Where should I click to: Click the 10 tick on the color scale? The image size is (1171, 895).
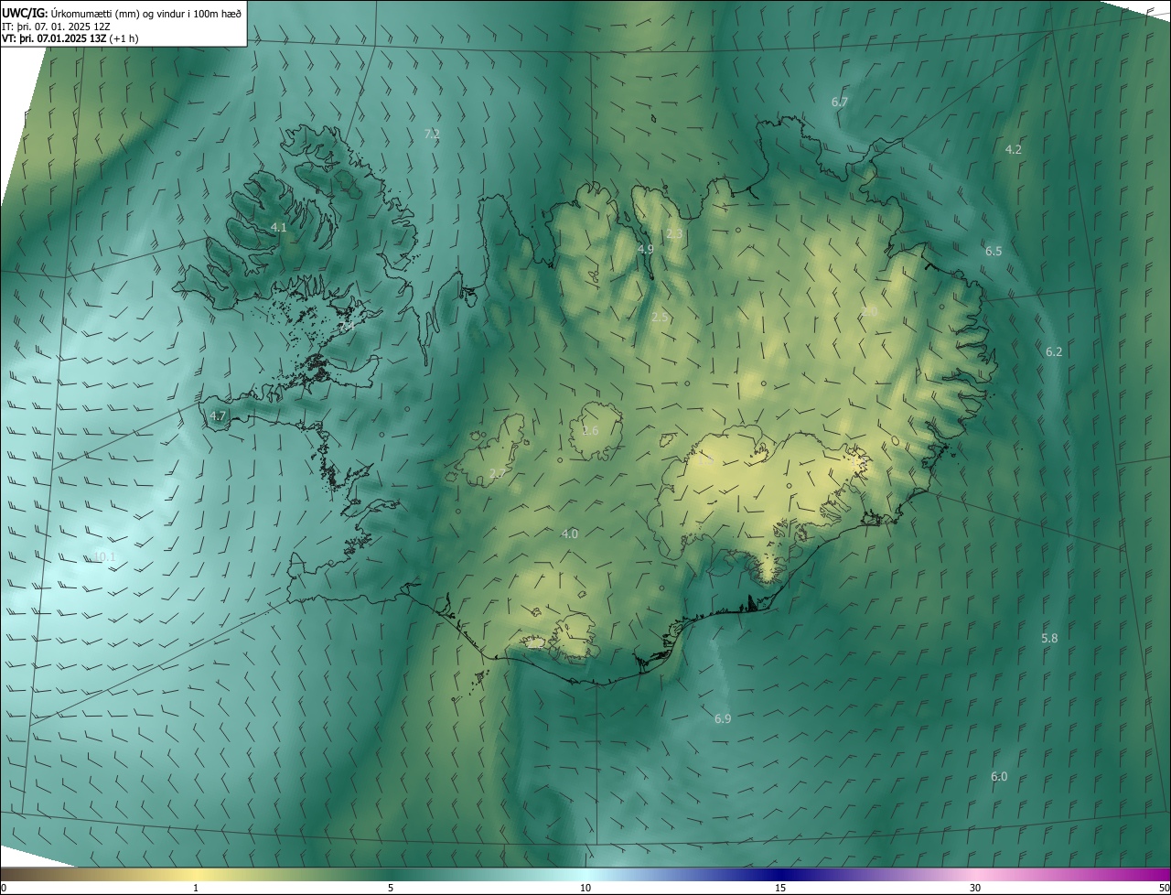585,888
